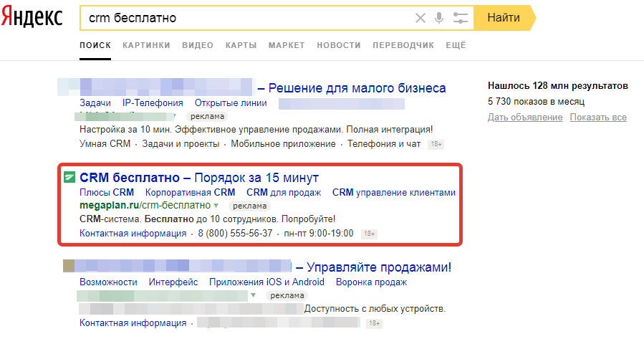The height and width of the screenshot is (344, 644).
Task: Click реклама label of megaplan ad
Action: click(249, 206)
